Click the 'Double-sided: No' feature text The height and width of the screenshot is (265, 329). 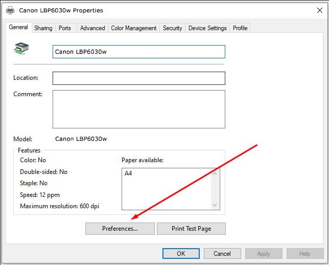click(x=43, y=172)
